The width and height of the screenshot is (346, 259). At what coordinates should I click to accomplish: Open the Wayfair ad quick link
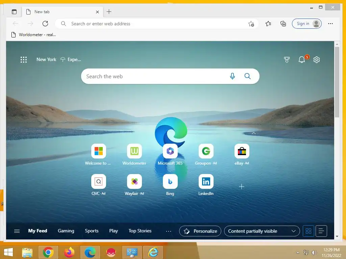(x=134, y=185)
